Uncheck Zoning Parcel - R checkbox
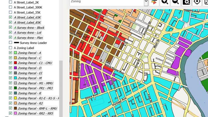This screenshot has width=208, height=117. pyautogui.click(x=11, y=93)
